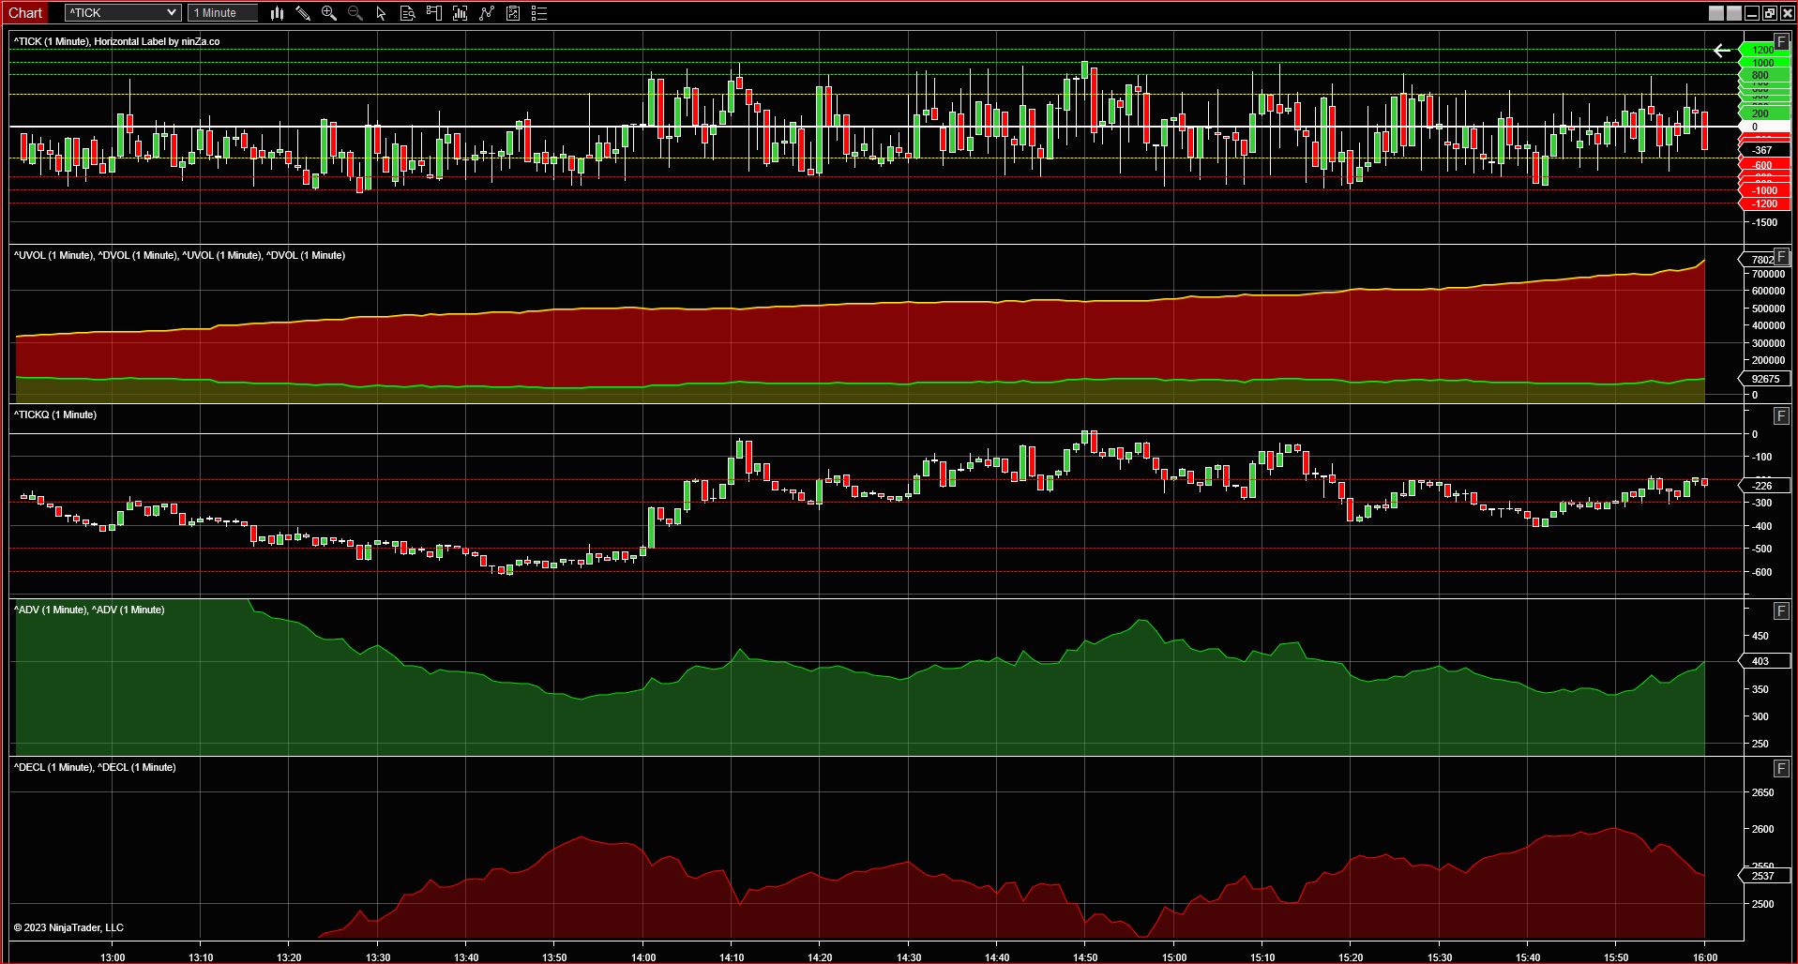Click the Chart tab label
1798x964 pixels.
[25, 13]
